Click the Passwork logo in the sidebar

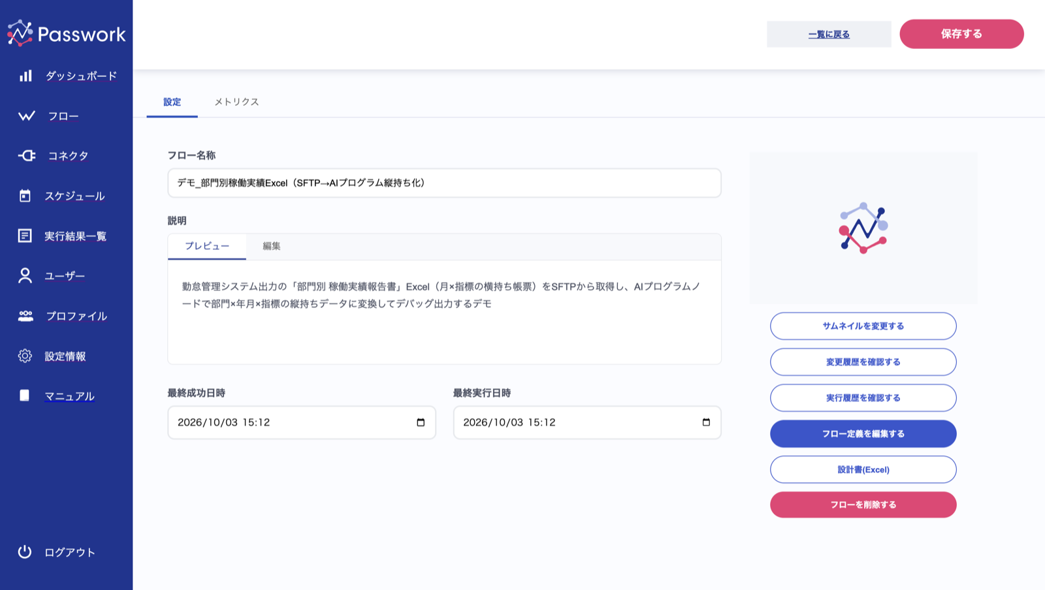[66, 33]
